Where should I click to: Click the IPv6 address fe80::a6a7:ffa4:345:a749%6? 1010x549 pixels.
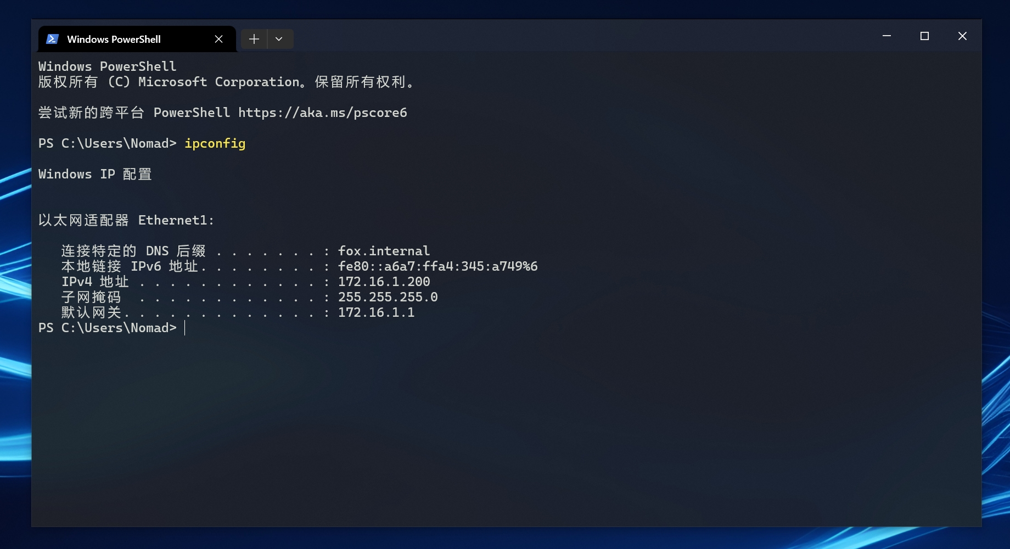(x=438, y=266)
